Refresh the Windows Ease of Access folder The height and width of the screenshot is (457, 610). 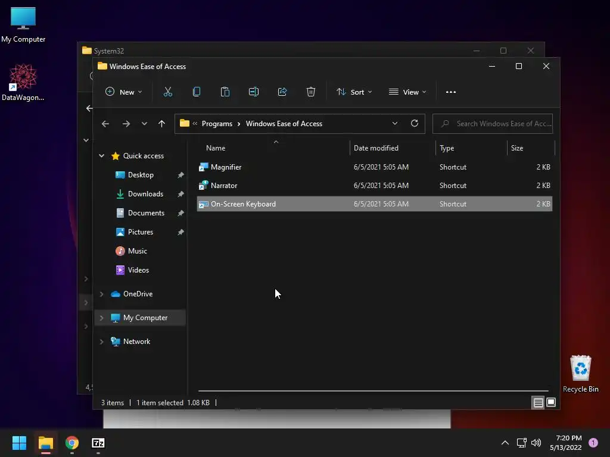pyautogui.click(x=415, y=123)
